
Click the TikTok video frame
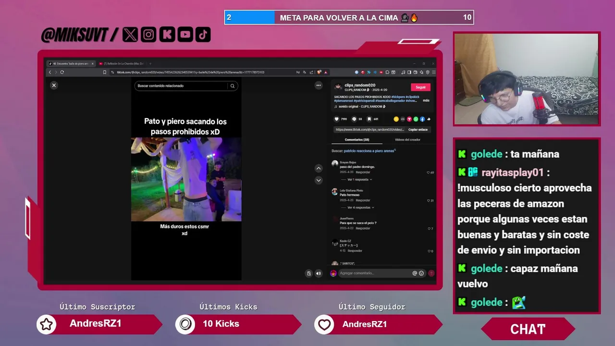pos(186,179)
